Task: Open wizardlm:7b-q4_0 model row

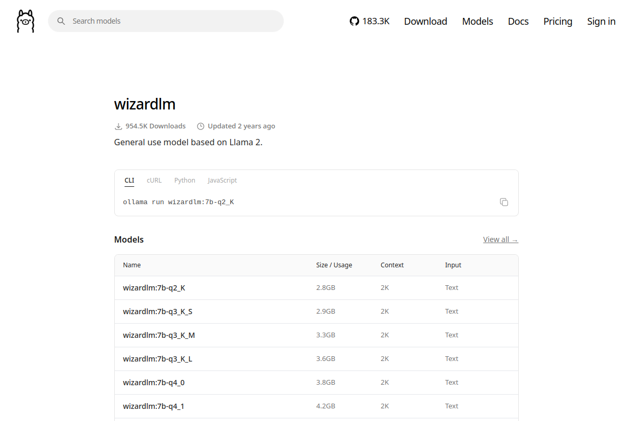Action: [317, 383]
